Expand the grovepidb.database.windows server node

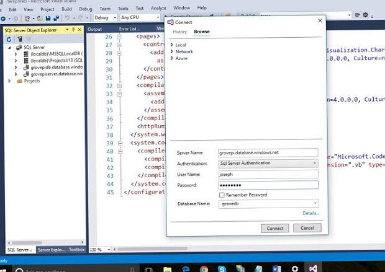click(x=16, y=67)
